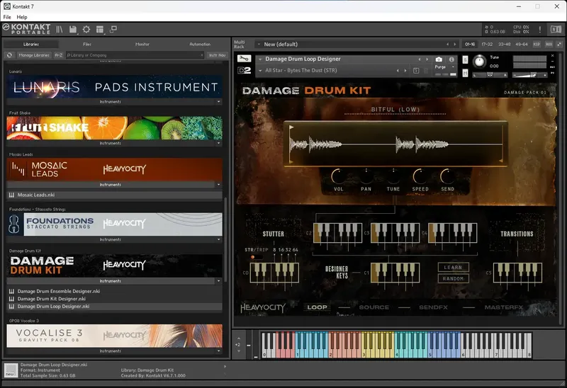Click the delete snapshot trash icon
This screenshot has width=567, height=388.
click(x=426, y=70)
